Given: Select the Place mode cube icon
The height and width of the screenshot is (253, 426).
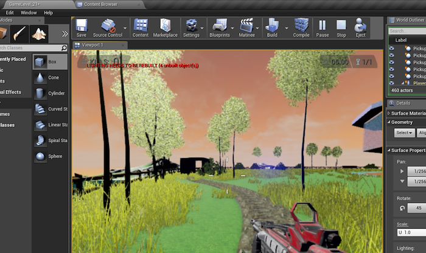Looking at the screenshot, I should pos(3,34).
